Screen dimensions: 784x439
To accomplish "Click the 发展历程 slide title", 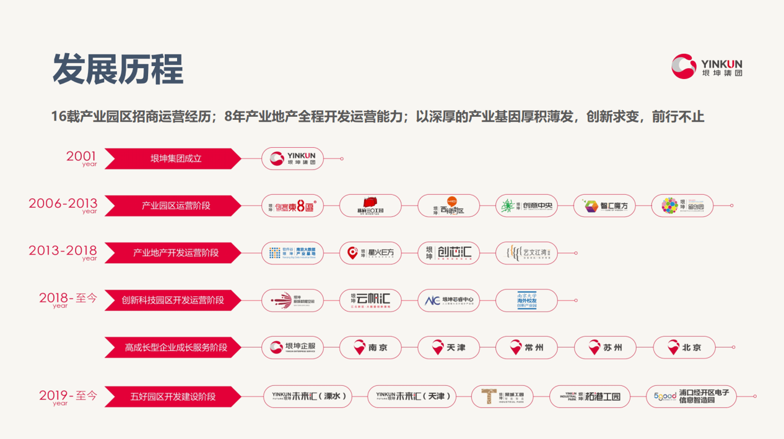I will (118, 69).
